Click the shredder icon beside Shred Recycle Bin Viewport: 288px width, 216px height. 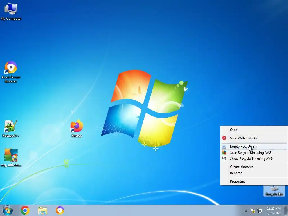[x=224, y=159]
